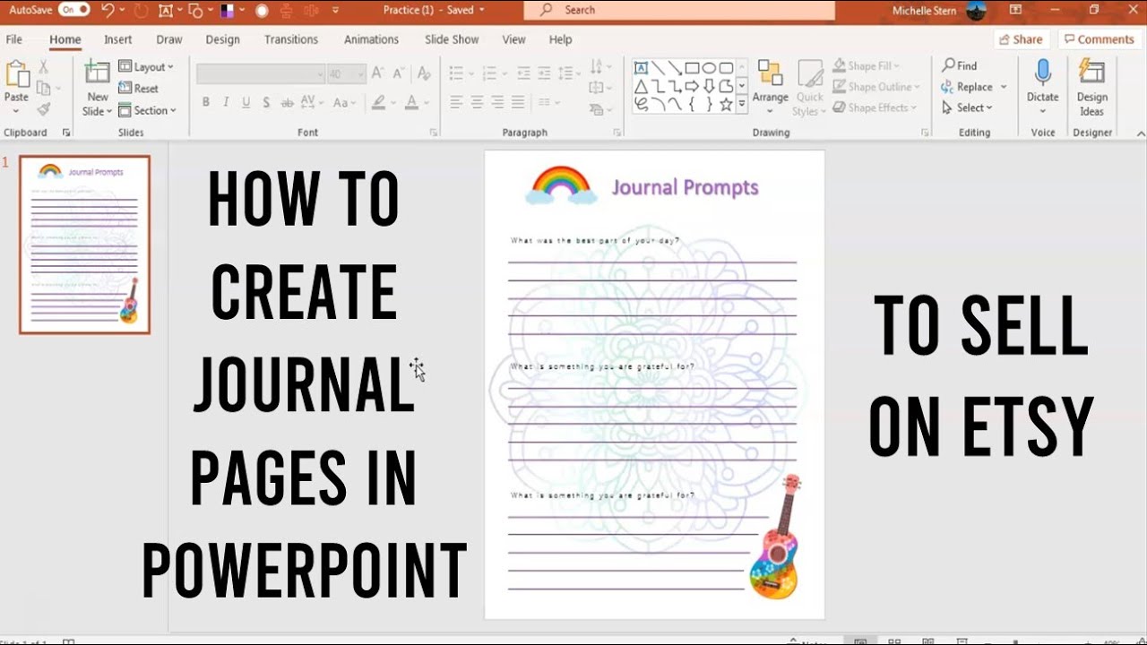Viewport: 1147px width, 645px height.
Task: Open the Comments button
Action: 1100,39
